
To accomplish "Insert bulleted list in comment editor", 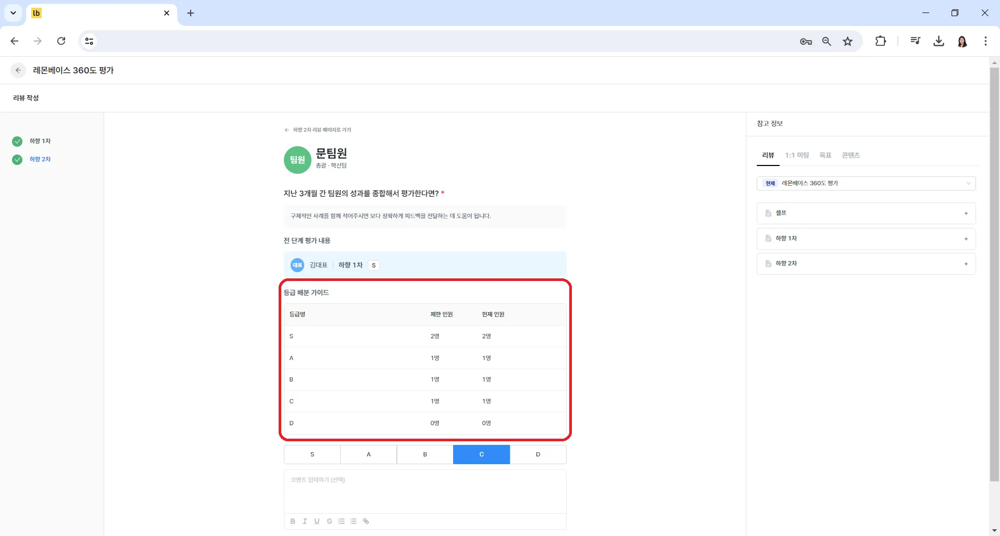I will click(x=354, y=521).
